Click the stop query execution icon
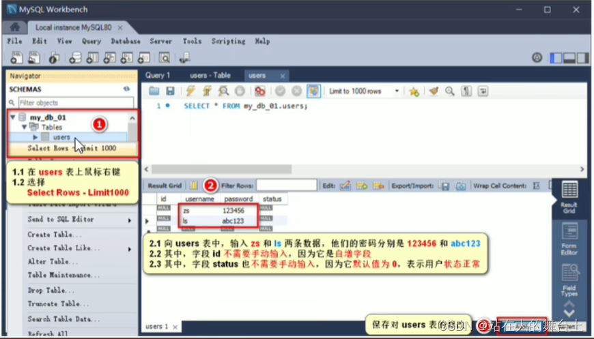The width and height of the screenshot is (594, 339). (x=240, y=91)
